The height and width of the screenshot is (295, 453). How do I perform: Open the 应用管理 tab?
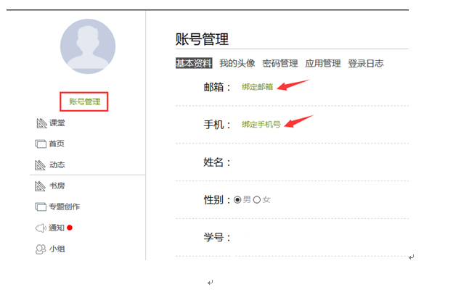[x=323, y=63]
